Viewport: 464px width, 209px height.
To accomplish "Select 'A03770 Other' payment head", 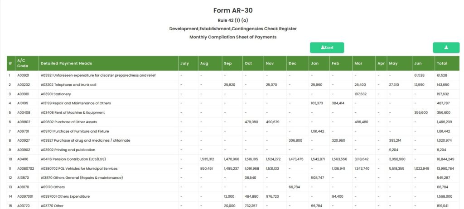I will coord(52,206).
